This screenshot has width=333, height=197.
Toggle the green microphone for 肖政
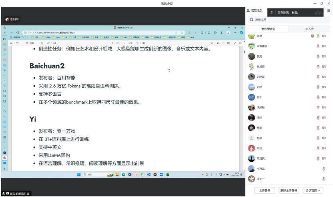318,36
